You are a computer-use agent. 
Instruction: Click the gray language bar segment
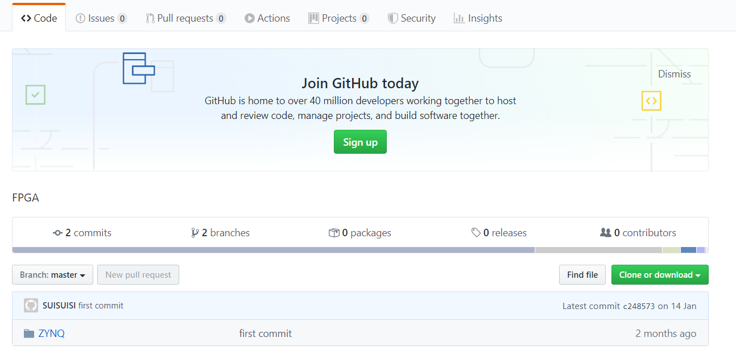[x=598, y=250]
